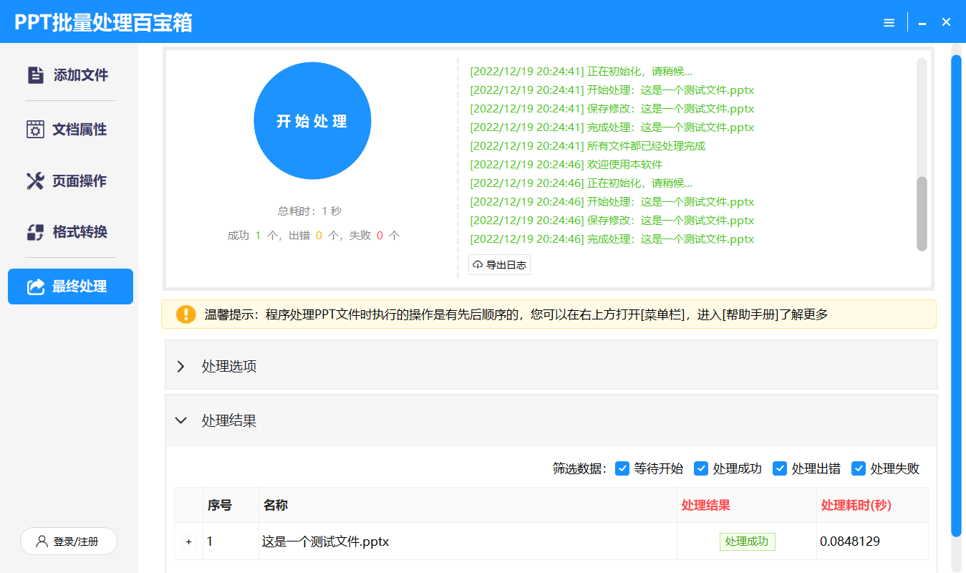966x573 pixels.
Task: Click the user icon on login button
Action: 42,541
